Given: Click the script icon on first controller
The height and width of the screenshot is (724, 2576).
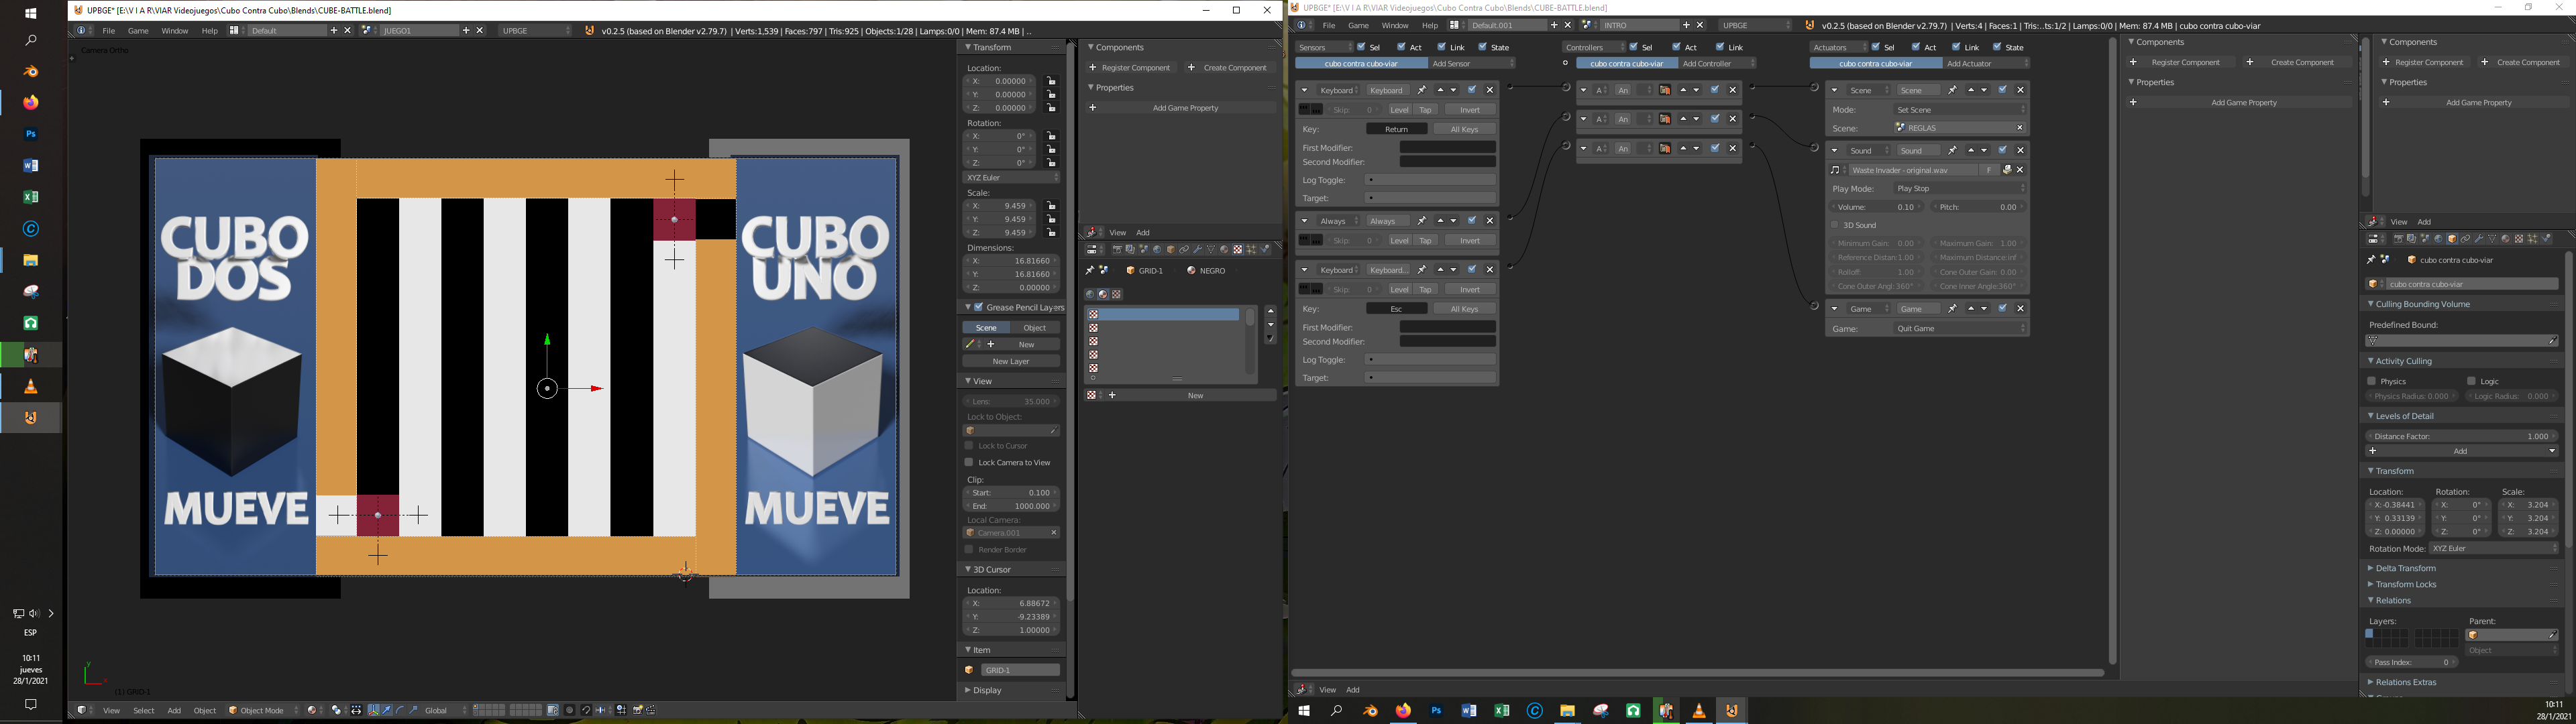Looking at the screenshot, I should point(1665,91).
